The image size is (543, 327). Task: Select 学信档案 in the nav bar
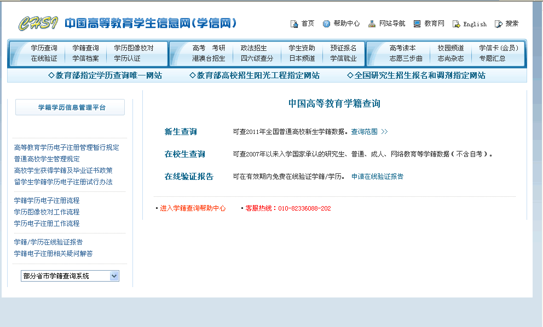(x=85, y=58)
